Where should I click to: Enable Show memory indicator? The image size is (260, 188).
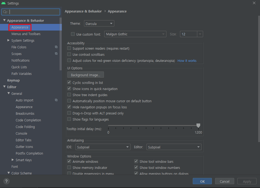[69, 168]
